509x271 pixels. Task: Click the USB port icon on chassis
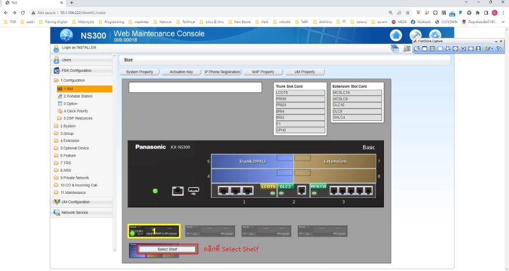tap(194, 191)
